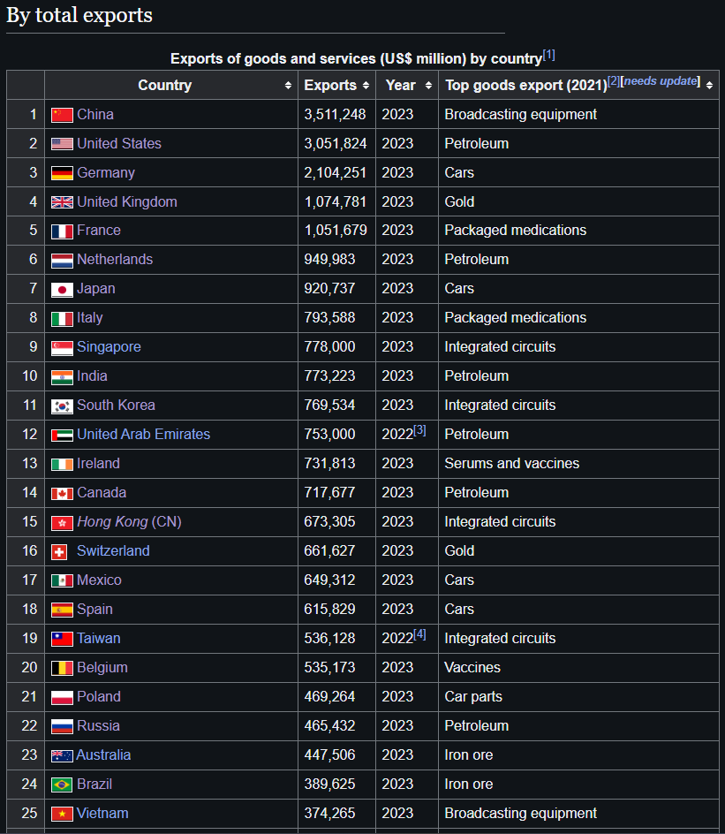
Task: Click 'Serums and vaccines' cell for Ireland
Action: (x=512, y=464)
